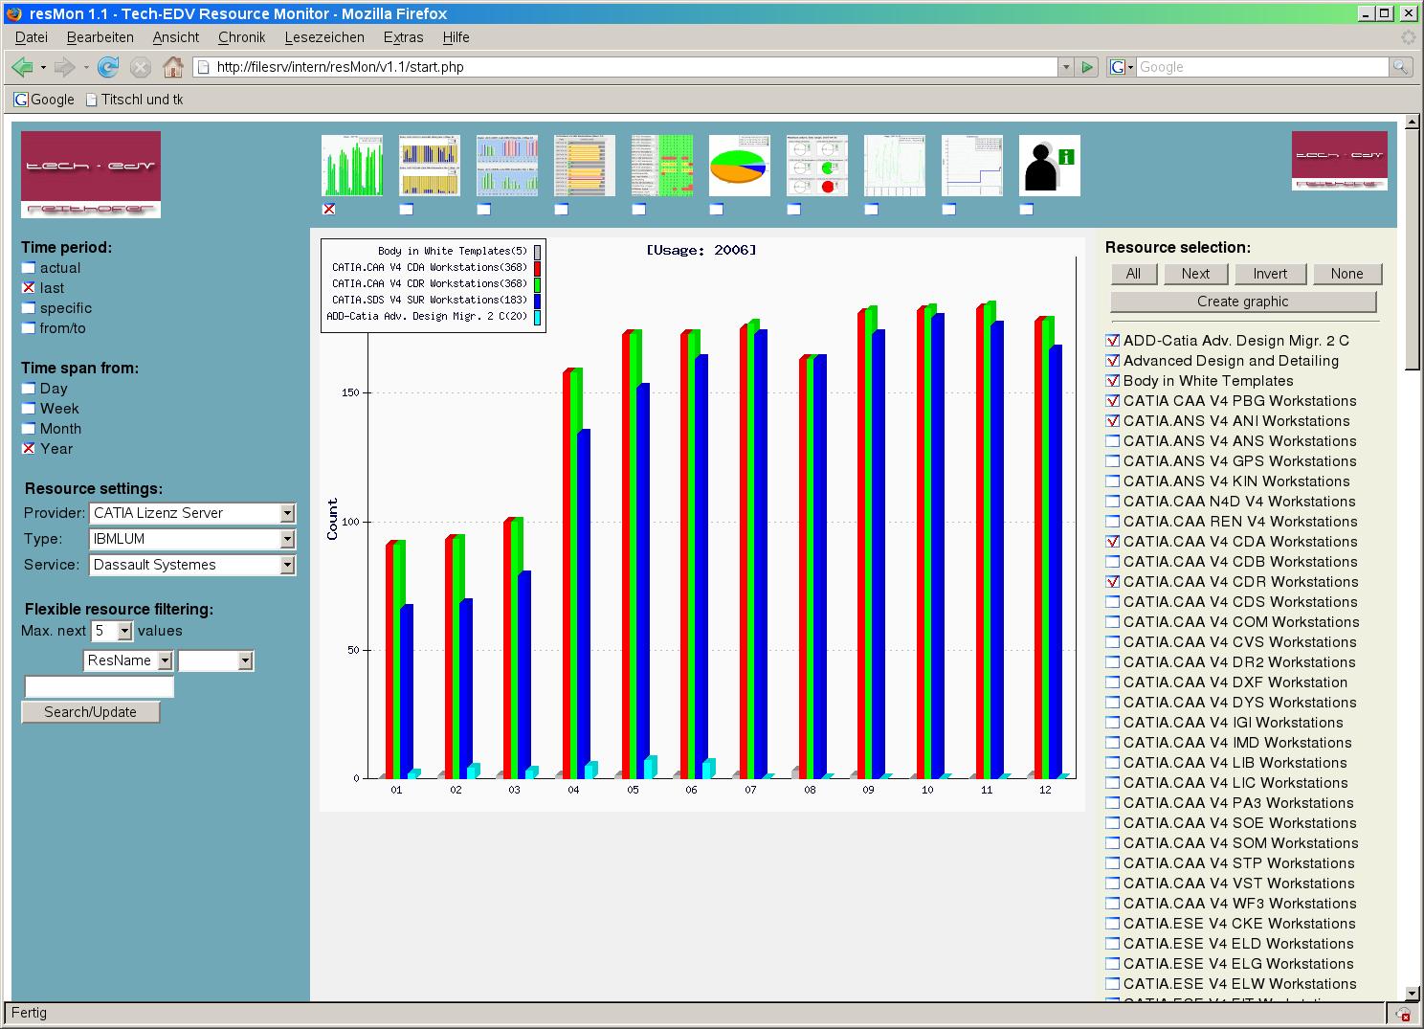
Task: Expand the URL bar history dropdown
Action: click(1065, 67)
